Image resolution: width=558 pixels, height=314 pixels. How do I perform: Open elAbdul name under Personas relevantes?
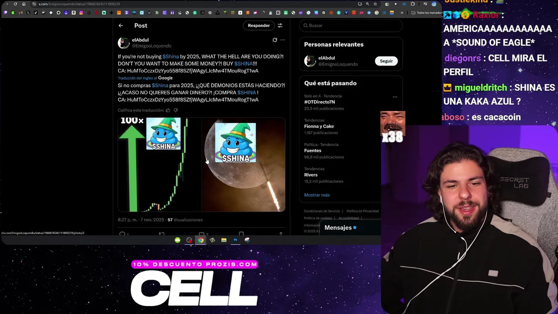click(327, 58)
